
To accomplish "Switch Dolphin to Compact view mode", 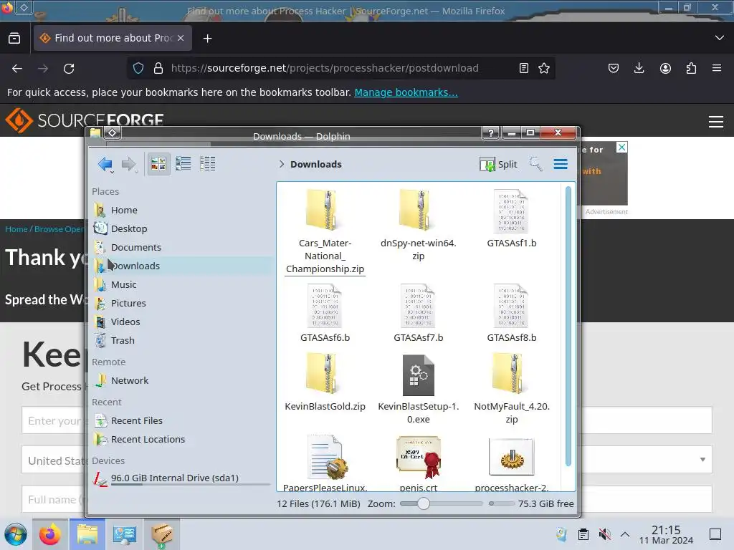I will tap(183, 164).
